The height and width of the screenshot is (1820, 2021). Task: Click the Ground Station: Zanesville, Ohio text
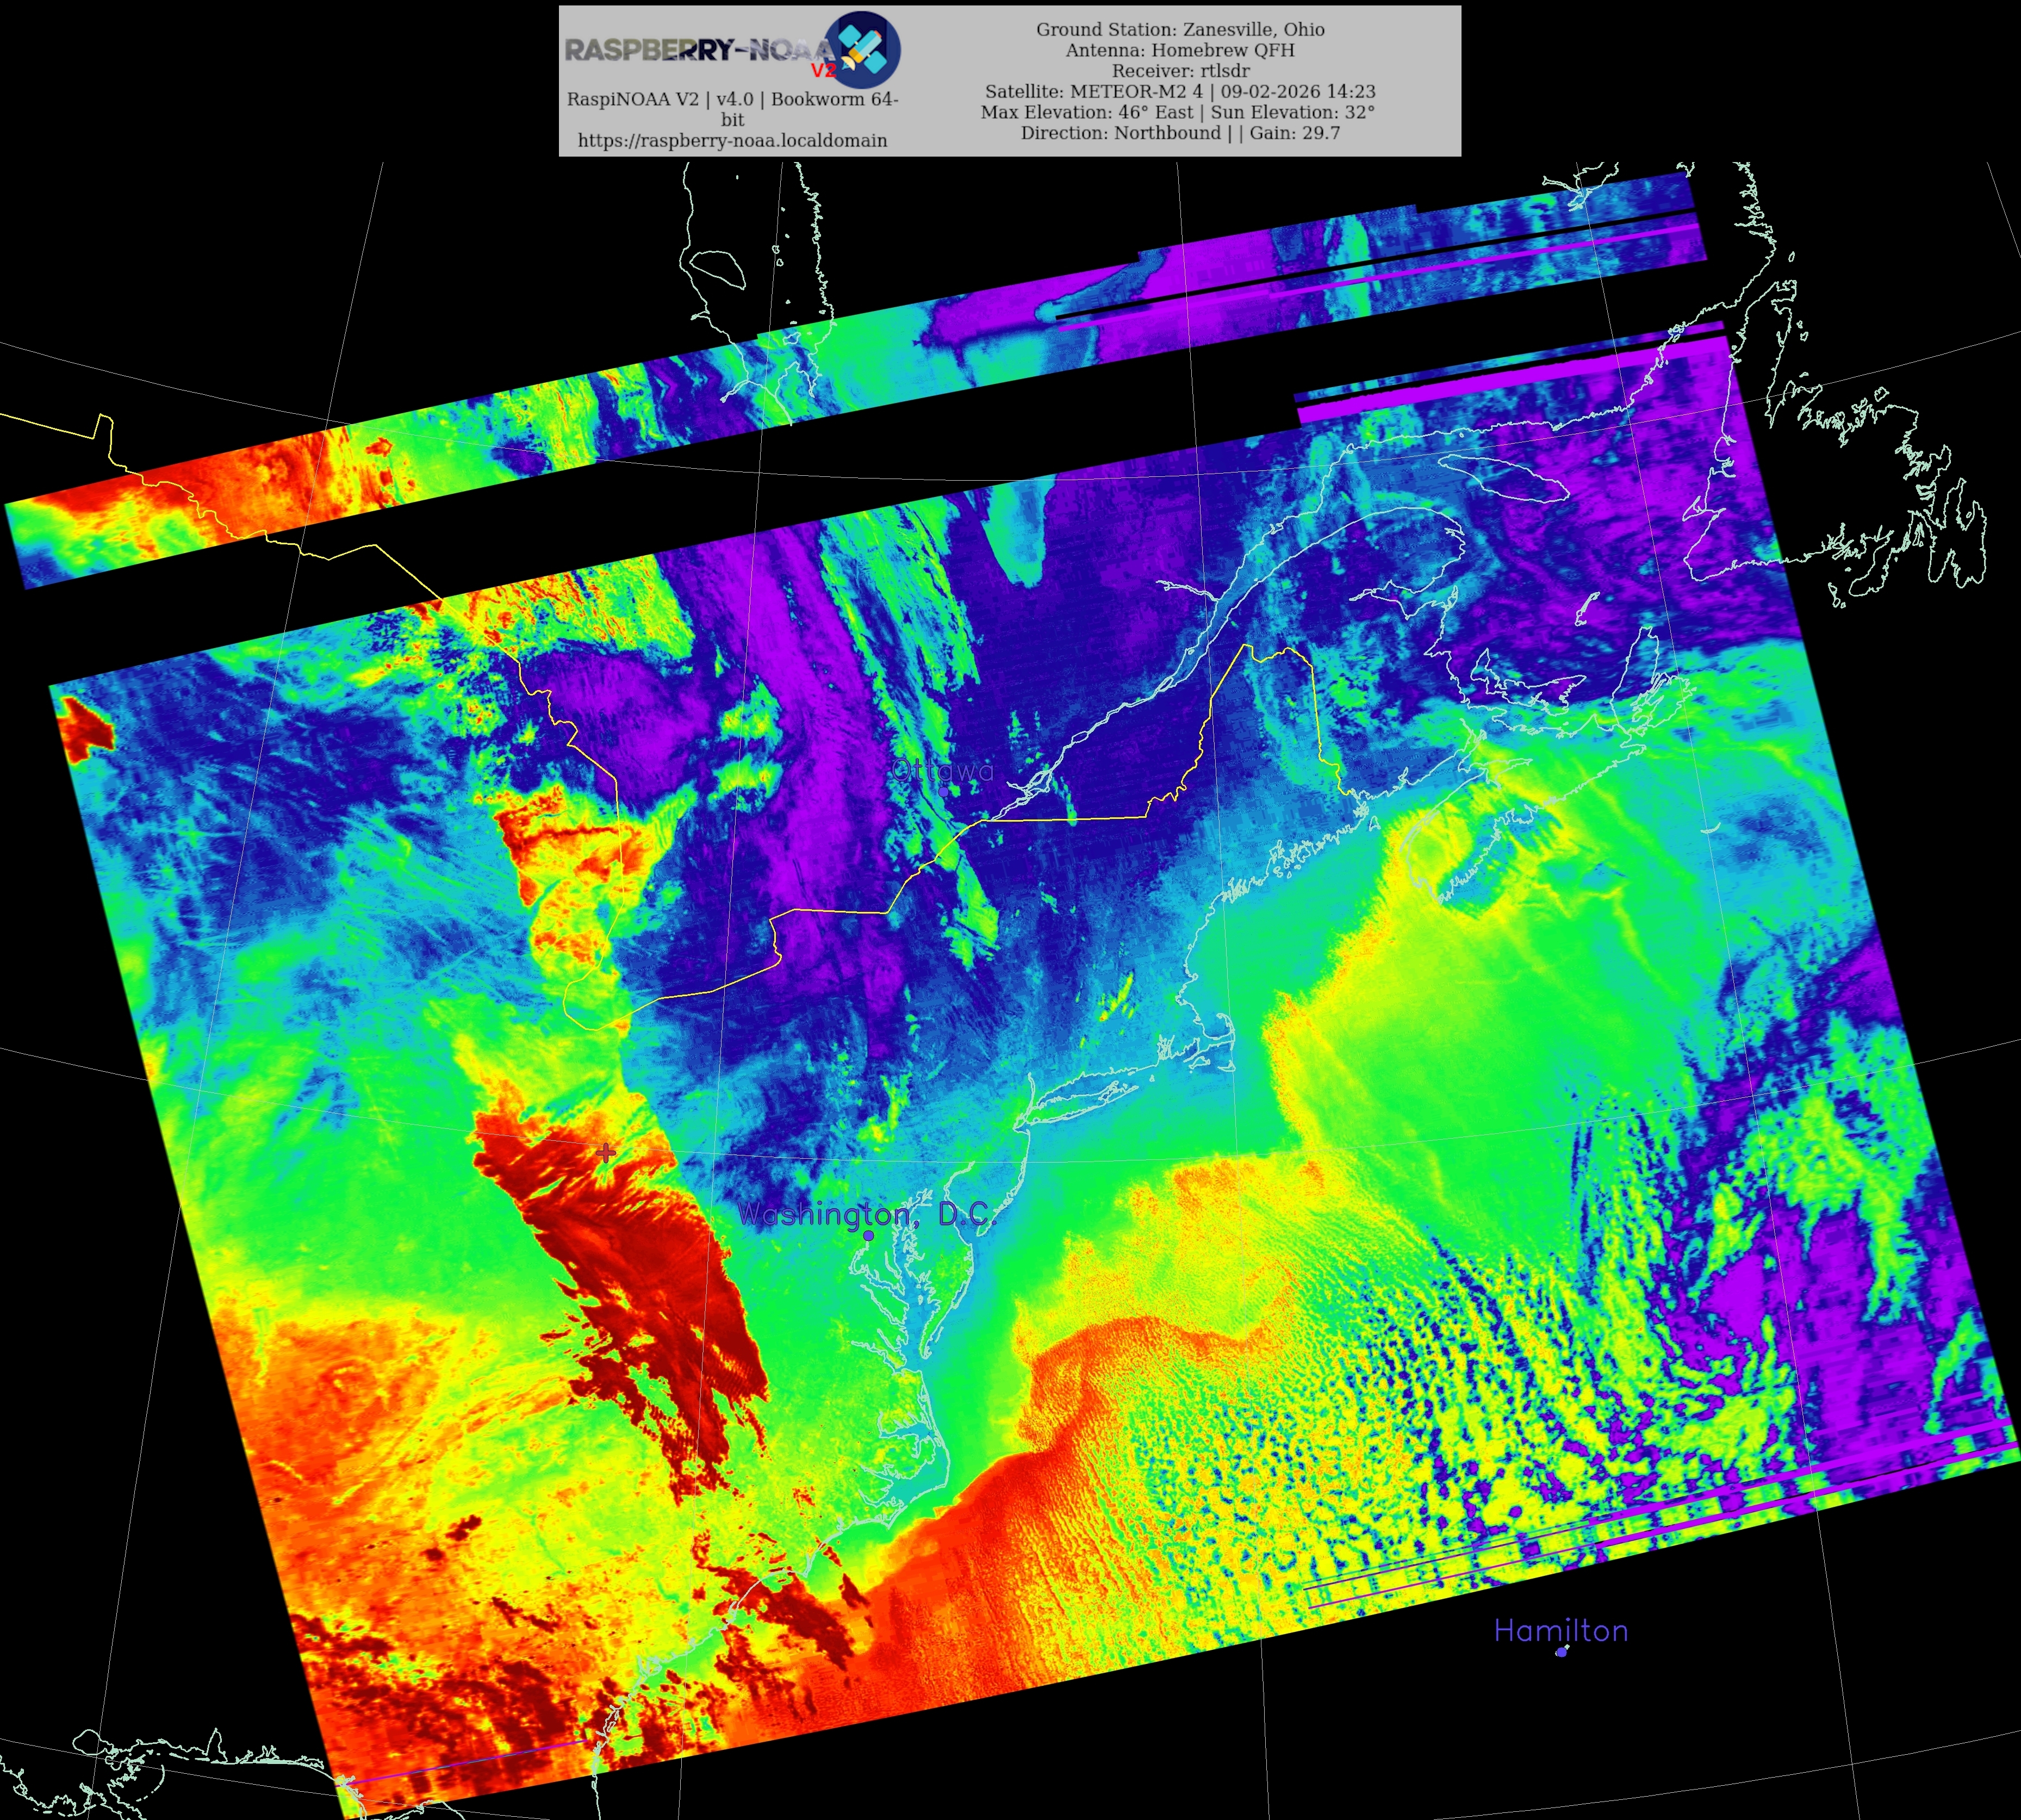1179,29
